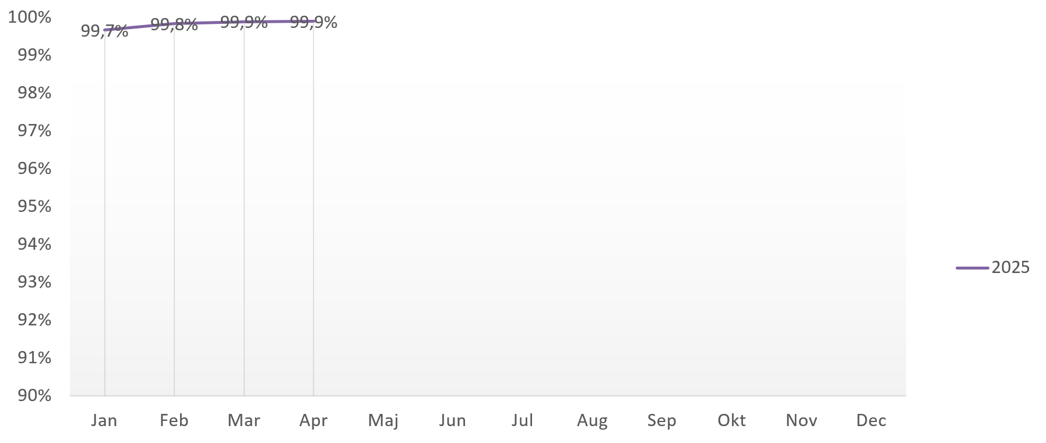
Task: Click the Jan axis label
Action: [104, 420]
